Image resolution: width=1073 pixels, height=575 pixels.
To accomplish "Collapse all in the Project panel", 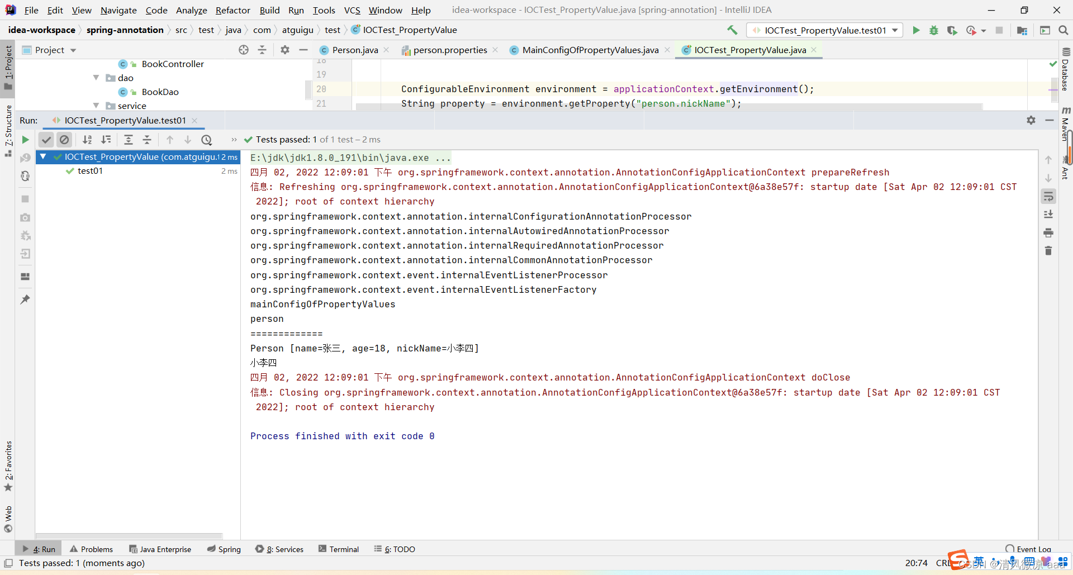I will tap(262, 50).
